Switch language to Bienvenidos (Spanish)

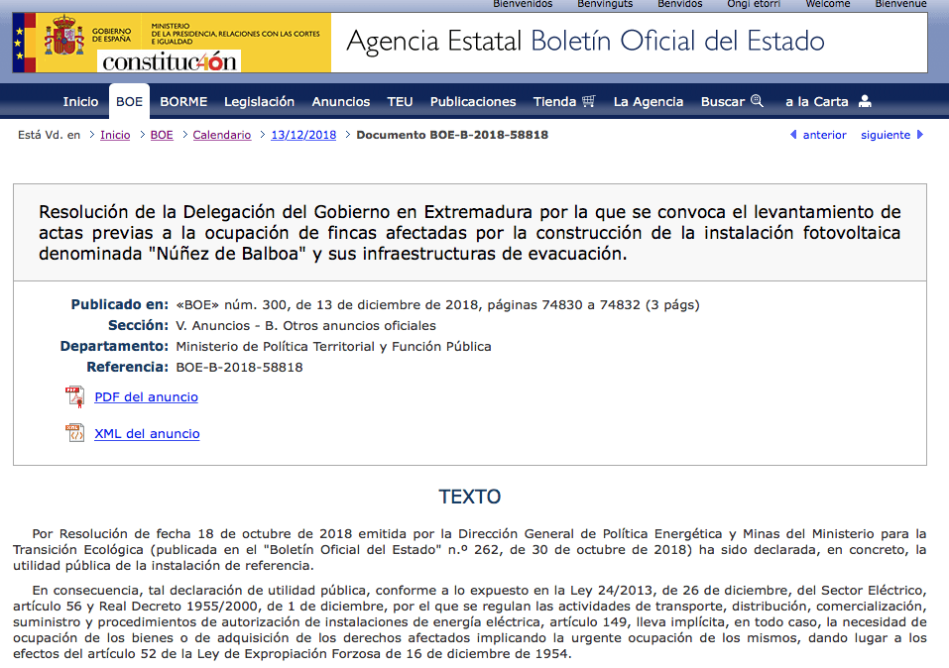[x=523, y=4]
